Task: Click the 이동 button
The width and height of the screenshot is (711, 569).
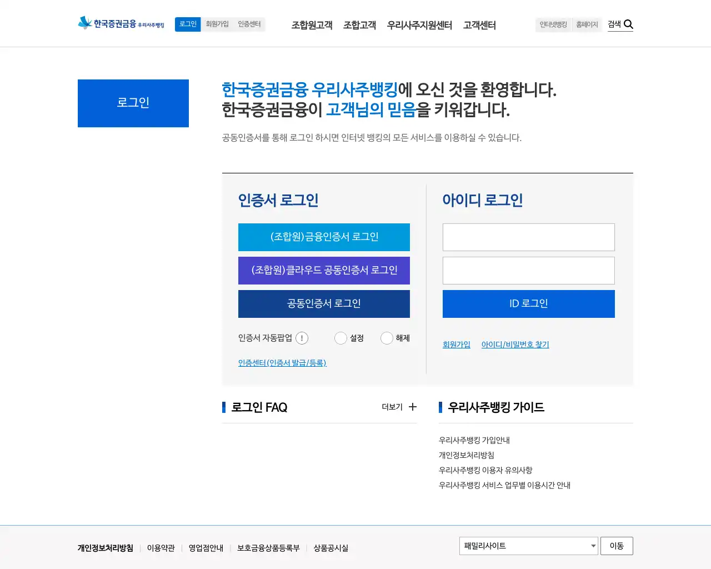Action: click(x=617, y=546)
